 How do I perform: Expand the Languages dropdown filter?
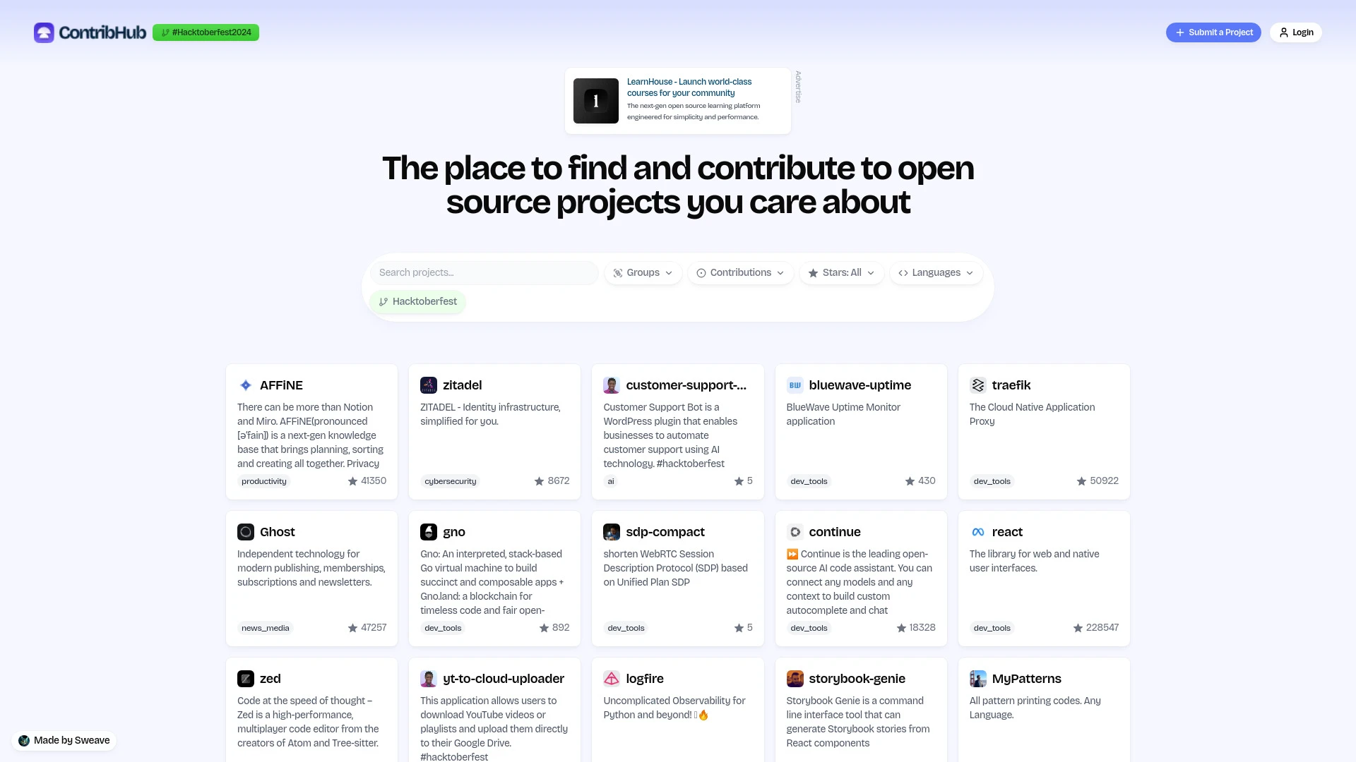click(x=936, y=272)
